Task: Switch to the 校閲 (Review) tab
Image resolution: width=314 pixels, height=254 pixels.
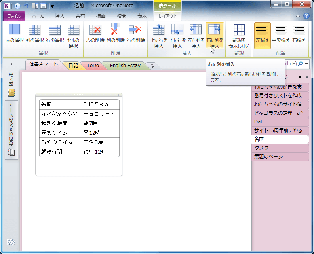Action: click(x=121, y=16)
